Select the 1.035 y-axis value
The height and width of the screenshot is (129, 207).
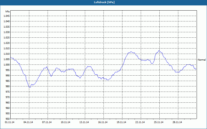point(7,27)
